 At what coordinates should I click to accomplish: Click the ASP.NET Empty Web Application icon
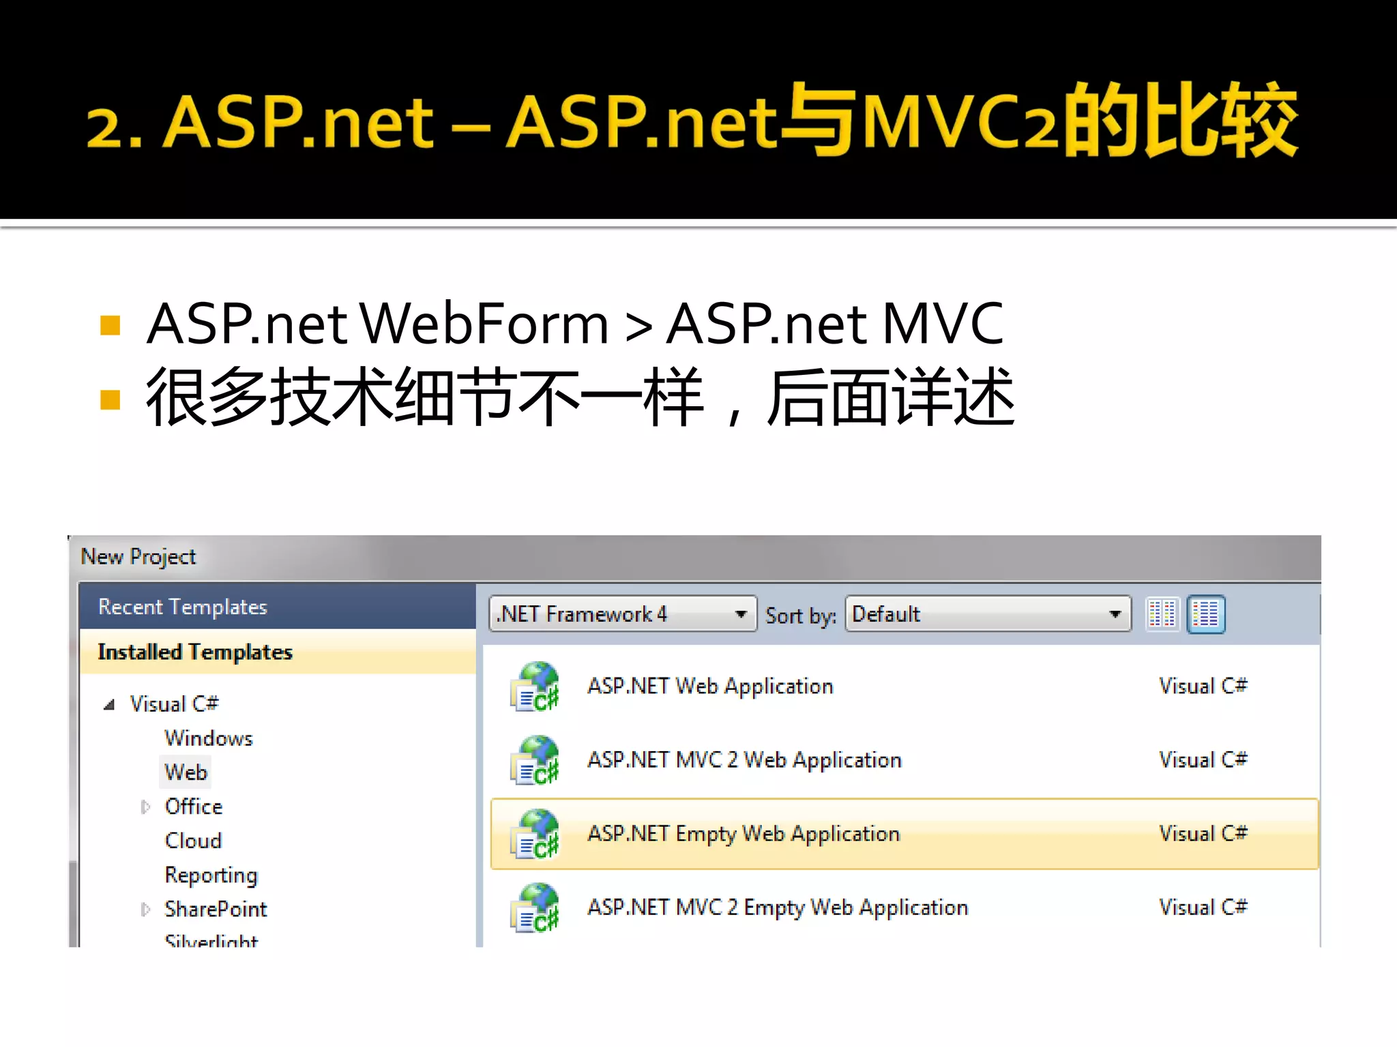tap(535, 834)
